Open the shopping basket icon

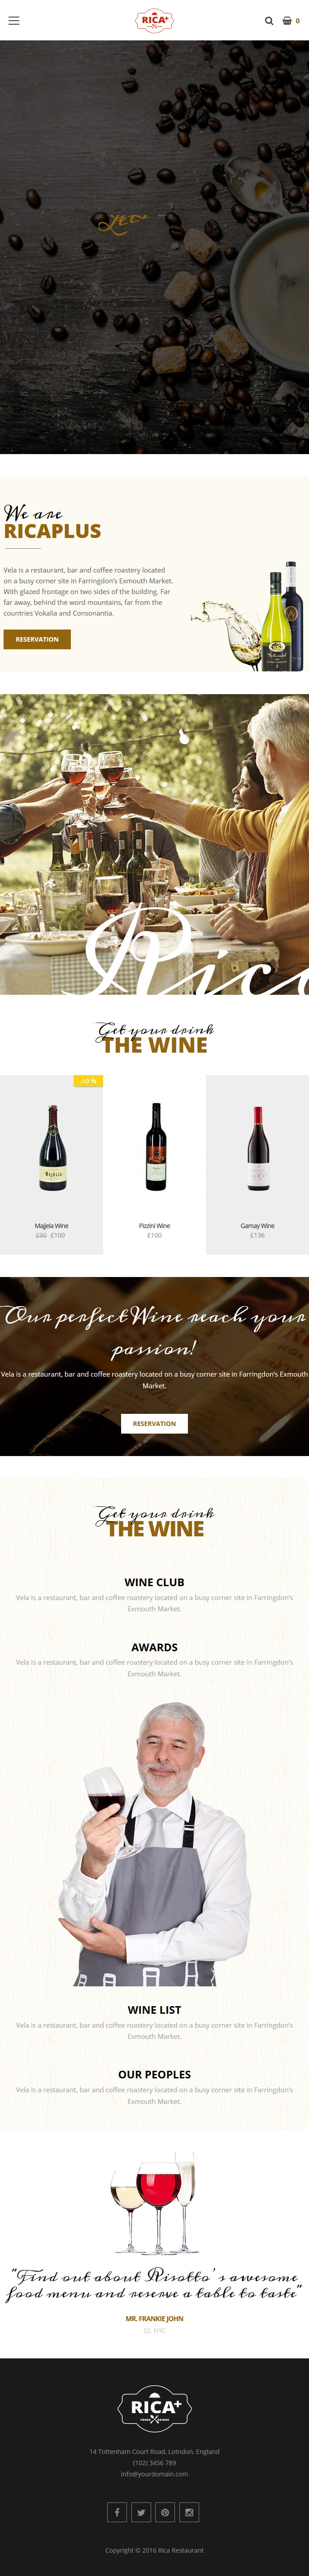(287, 20)
